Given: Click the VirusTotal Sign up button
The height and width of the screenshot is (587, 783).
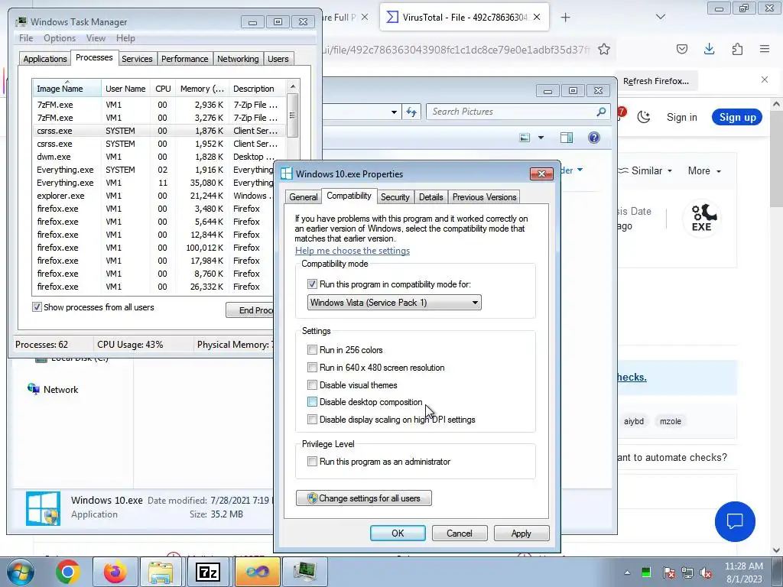Looking at the screenshot, I should (x=737, y=117).
